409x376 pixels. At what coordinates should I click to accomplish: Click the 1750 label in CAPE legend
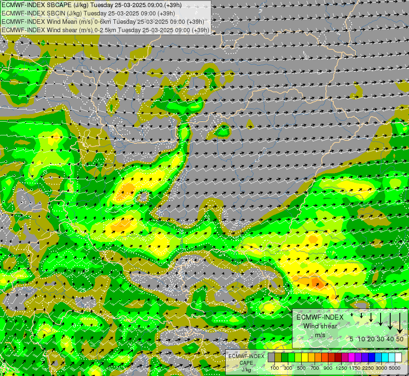pos(355,368)
